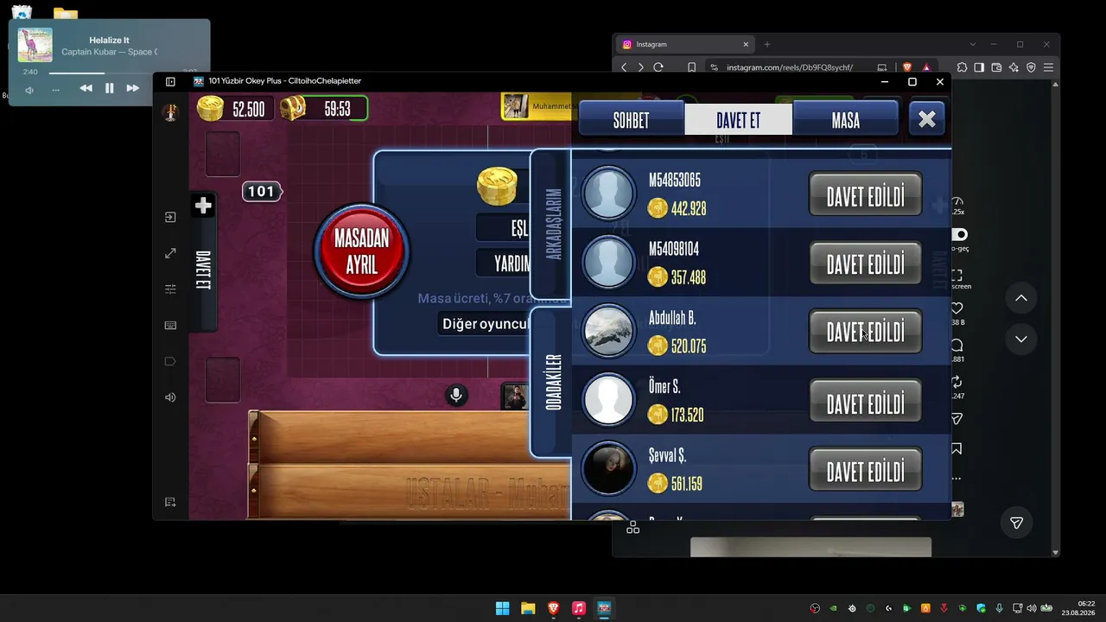The image size is (1106, 622).
Task: Open File Explorer from the taskbar
Action: (528, 608)
